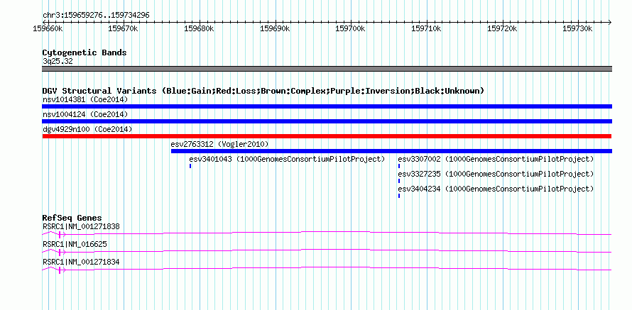The width and height of the screenshot is (632, 310).
Task: Select transcript label RSRC1|NM_001271834
Action: click(x=81, y=262)
